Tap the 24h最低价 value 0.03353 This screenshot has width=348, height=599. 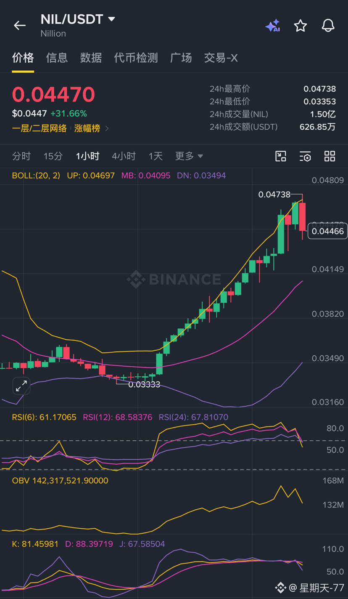click(x=320, y=101)
